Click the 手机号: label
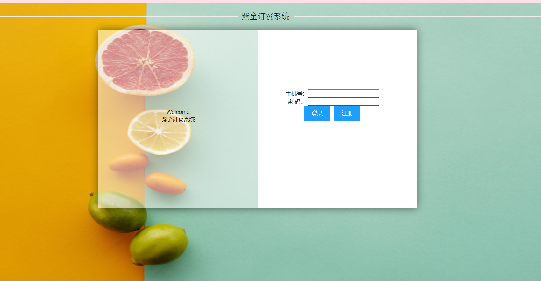This screenshot has height=281, width=541. pyautogui.click(x=295, y=93)
